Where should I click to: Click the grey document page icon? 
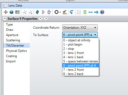click(79, 12)
